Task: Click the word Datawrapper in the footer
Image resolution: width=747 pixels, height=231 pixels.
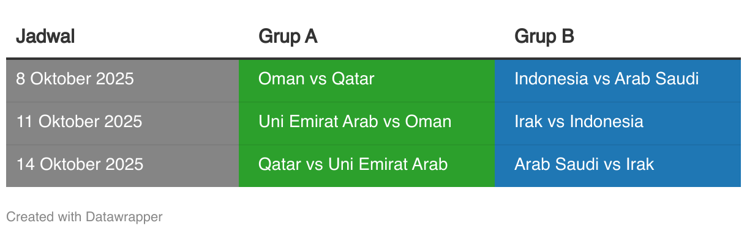Action: click(x=124, y=216)
